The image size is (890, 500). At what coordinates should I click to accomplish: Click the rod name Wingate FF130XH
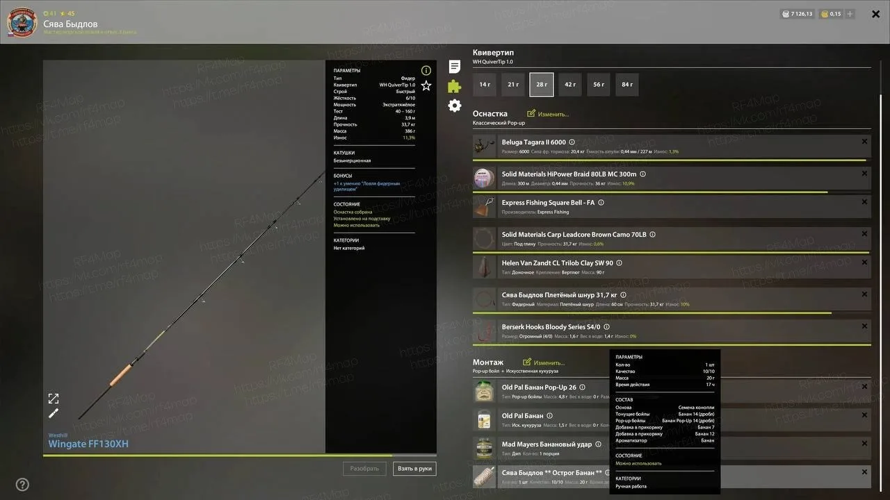click(x=88, y=444)
